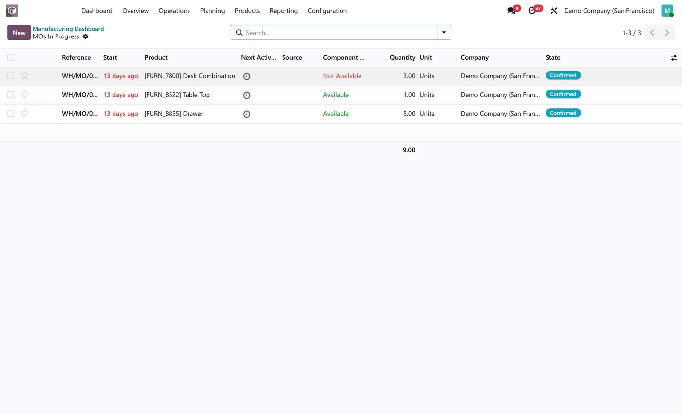Click the 1-3 / 3 pager counter

click(631, 33)
